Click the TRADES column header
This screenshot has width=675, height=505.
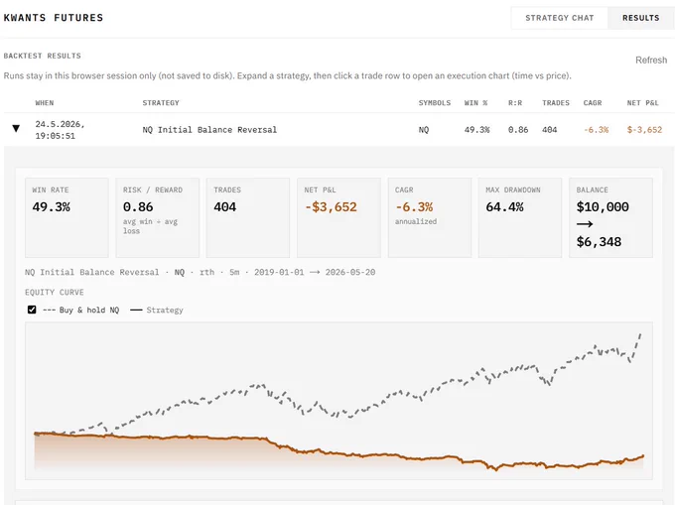(555, 103)
